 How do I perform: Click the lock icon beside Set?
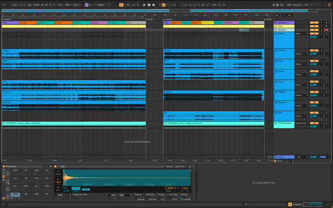[x=289, y=15]
